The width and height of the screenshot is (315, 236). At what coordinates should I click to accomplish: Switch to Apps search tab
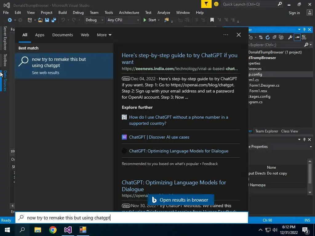[40, 35]
